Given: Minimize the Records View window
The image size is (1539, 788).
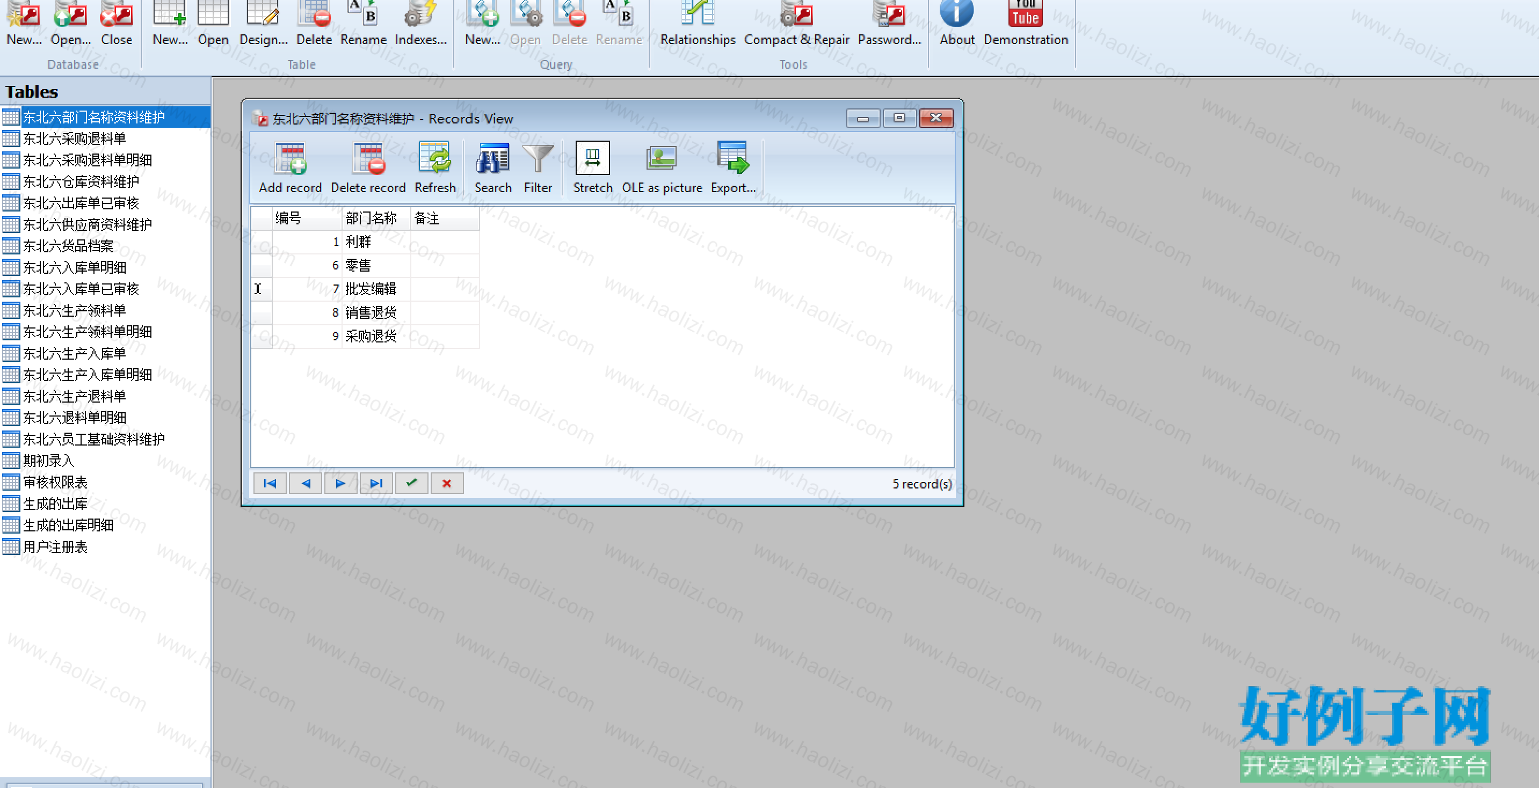Looking at the screenshot, I should coord(863,118).
